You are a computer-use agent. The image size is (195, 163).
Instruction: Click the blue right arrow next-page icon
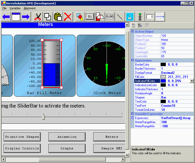[x=26, y=17]
